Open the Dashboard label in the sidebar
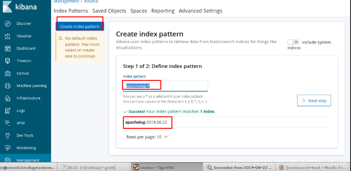This screenshot has width=351, height=171. click(26, 48)
